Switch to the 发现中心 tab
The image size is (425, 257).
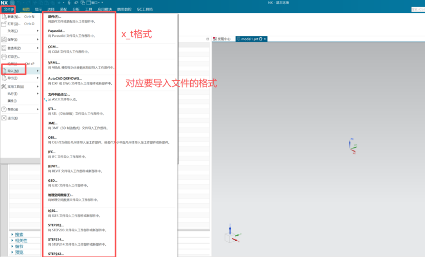(223, 39)
